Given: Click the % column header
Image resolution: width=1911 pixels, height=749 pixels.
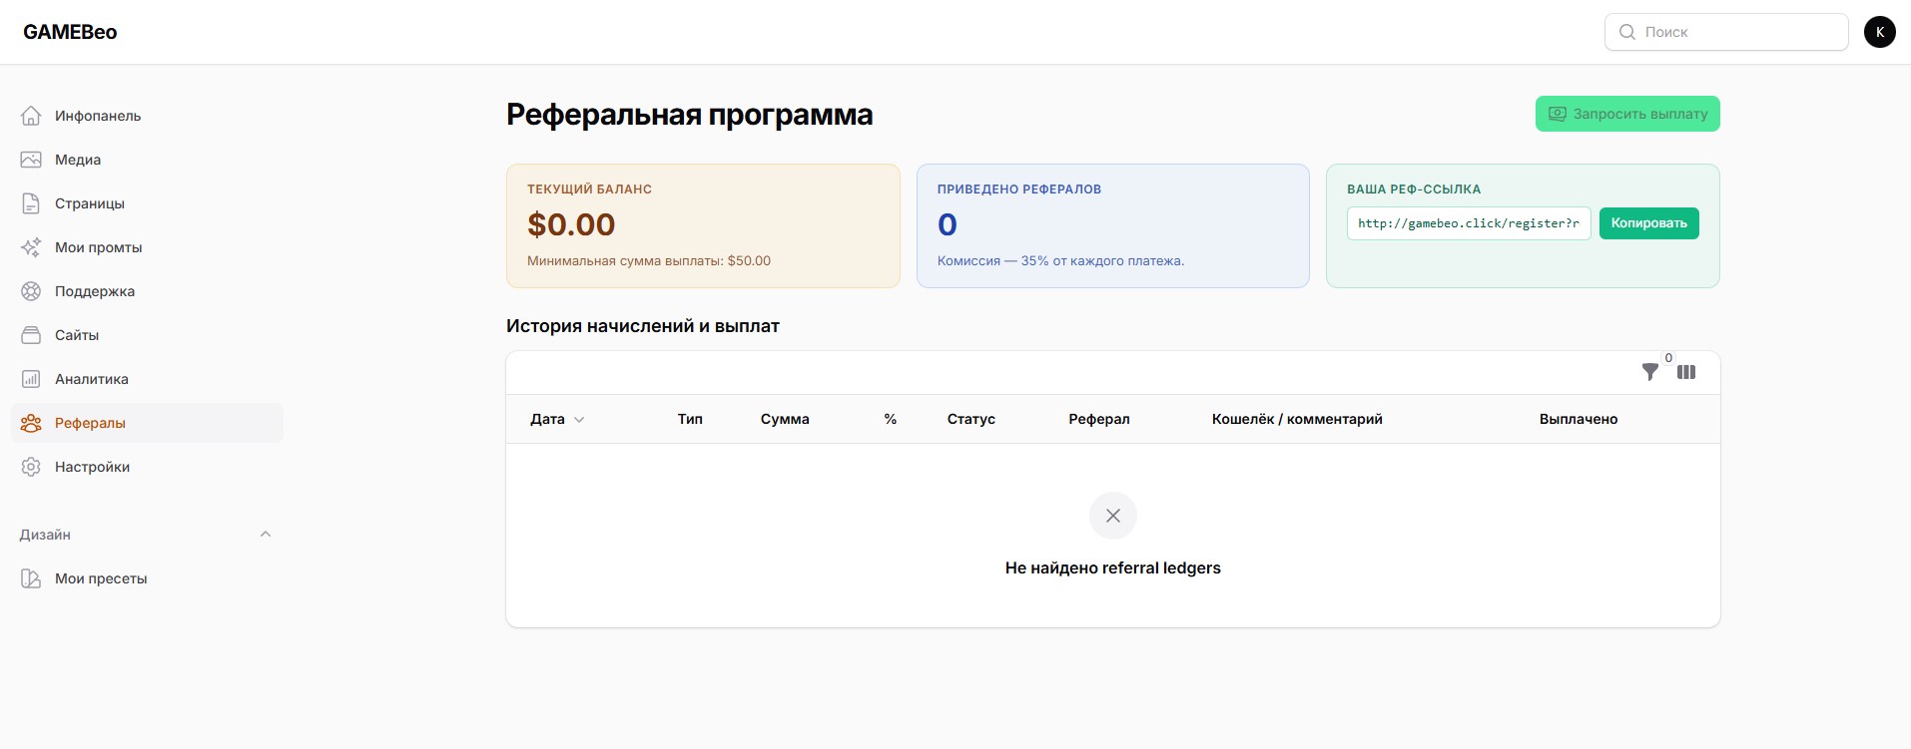Looking at the screenshot, I should 891,419.
